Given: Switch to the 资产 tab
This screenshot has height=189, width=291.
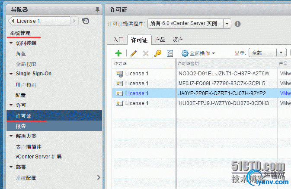Looking at the screenshot, I should [178, 40].
